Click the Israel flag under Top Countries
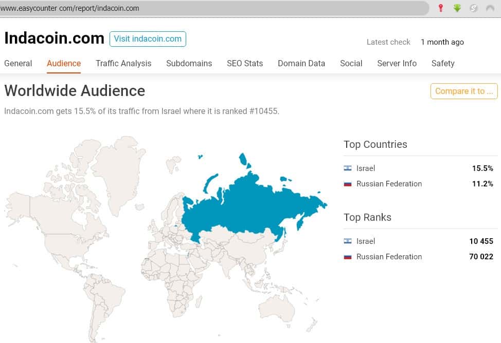The height and width of the screenshot is (343, 501). (348, 168)
